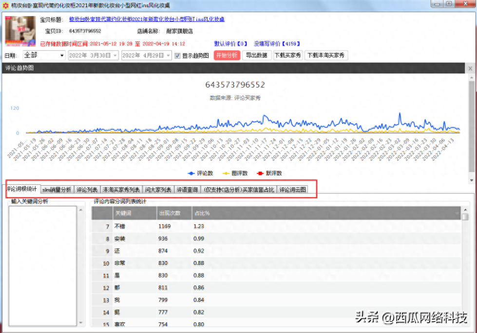Image resolution: width=477 pixels, height=333 pixels.
Task: Toggle the 显示趋势图 checkbox
Action: [x=178, y=55]
